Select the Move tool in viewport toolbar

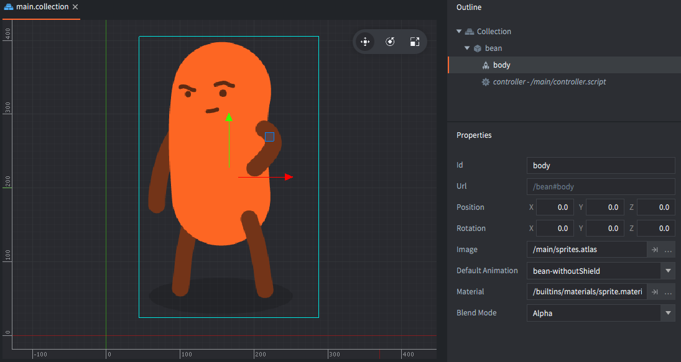[x=365, y=42]
